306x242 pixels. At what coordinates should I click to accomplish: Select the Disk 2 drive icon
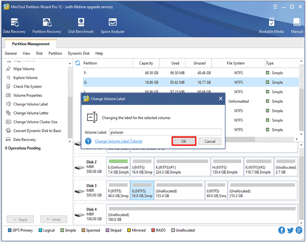click(x=80, y=167)
